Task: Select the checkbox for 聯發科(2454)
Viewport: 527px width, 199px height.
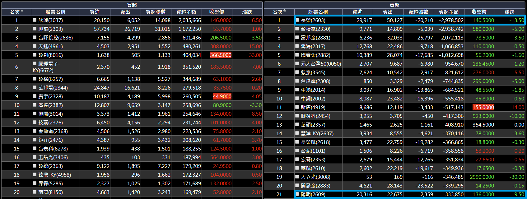Action: tap(297, 116)
